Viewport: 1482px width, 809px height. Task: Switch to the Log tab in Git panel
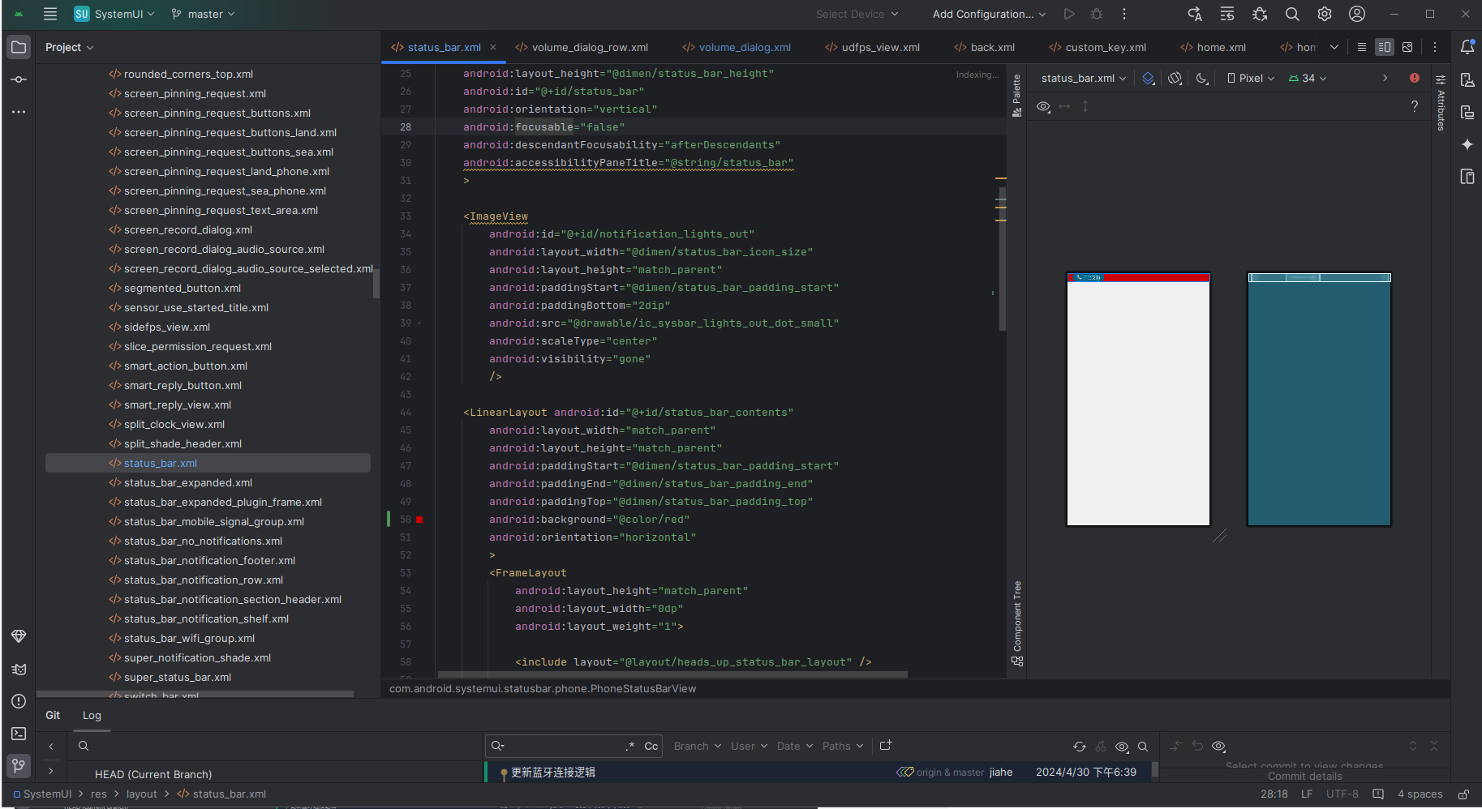(x=91, y=715)
